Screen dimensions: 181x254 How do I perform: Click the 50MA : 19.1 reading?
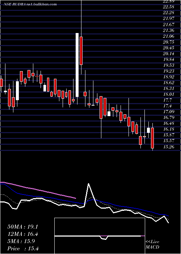(22, 227)
